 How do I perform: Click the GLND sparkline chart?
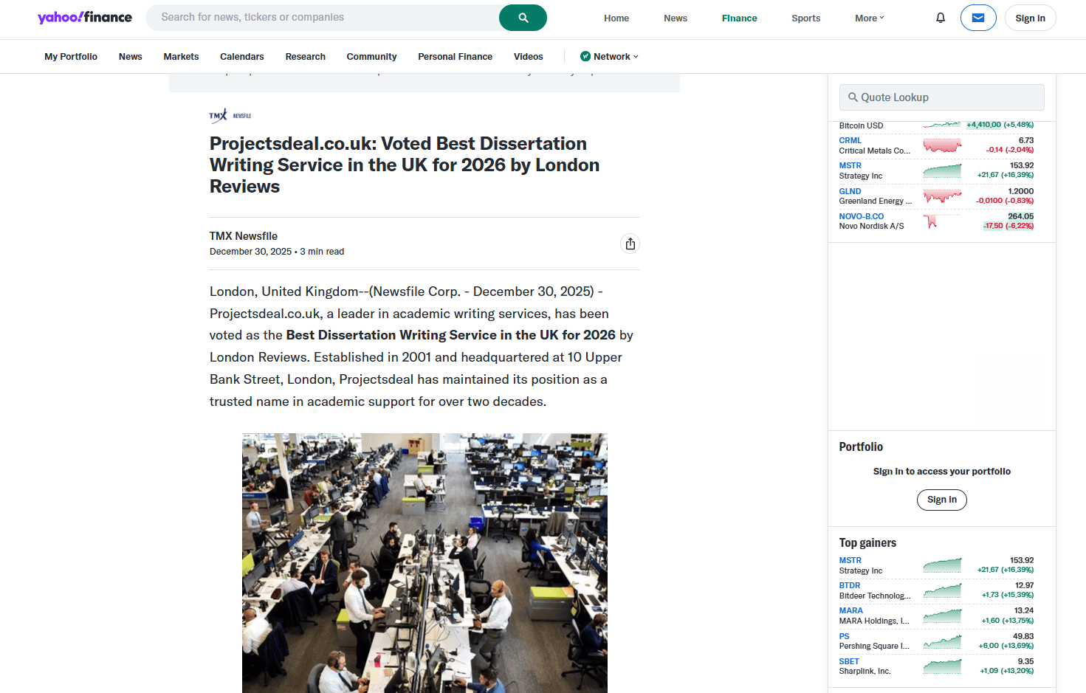tap(942, 196)
